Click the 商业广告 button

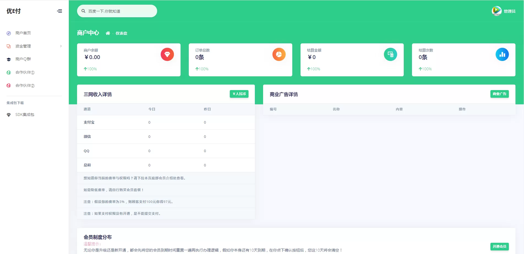[500, 94]
